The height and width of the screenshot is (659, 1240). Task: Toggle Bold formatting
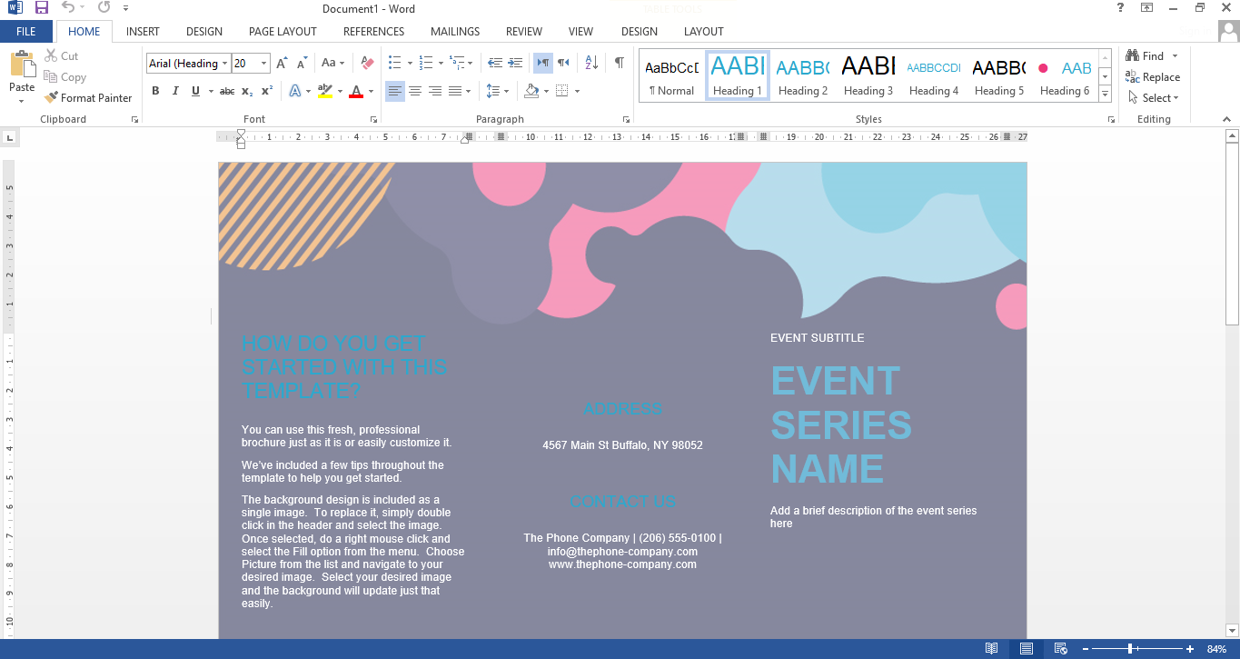[x=155, y=90]
